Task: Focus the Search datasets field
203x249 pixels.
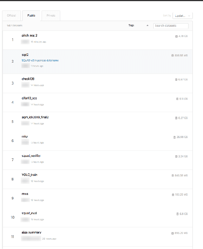Action: 171,26
